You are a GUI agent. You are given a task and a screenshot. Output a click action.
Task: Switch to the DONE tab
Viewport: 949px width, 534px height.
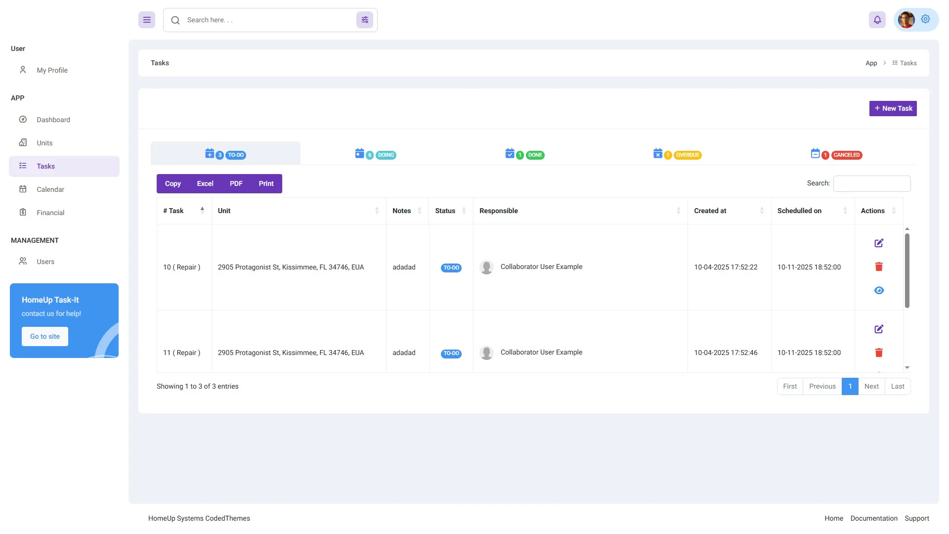[x=525, y=154]
